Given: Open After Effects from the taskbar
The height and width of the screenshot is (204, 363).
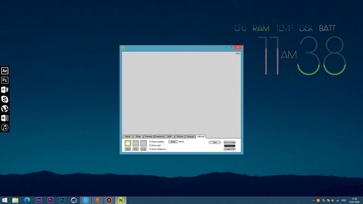Looking at the screenshot, I should click(39, 200).
